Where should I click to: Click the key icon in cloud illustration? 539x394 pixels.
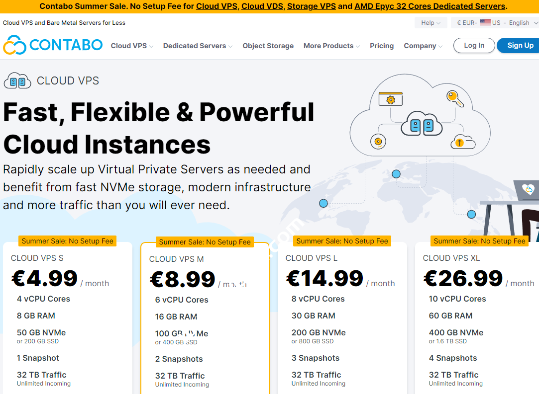click(x=455, y=98)
